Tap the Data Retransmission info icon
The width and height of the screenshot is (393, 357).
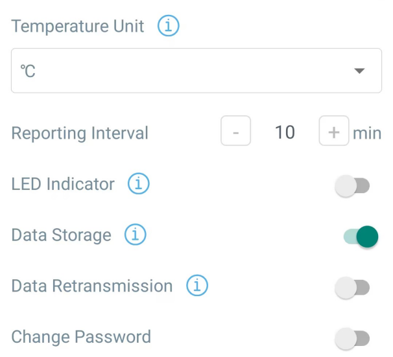196,286
